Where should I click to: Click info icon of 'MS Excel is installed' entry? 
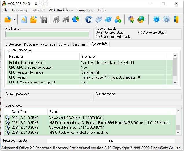(8, 122)
